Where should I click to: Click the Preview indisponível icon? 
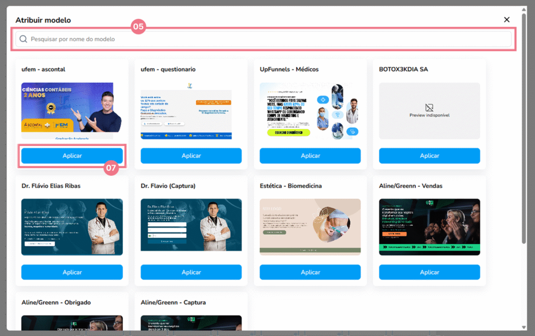coord(429,108)
